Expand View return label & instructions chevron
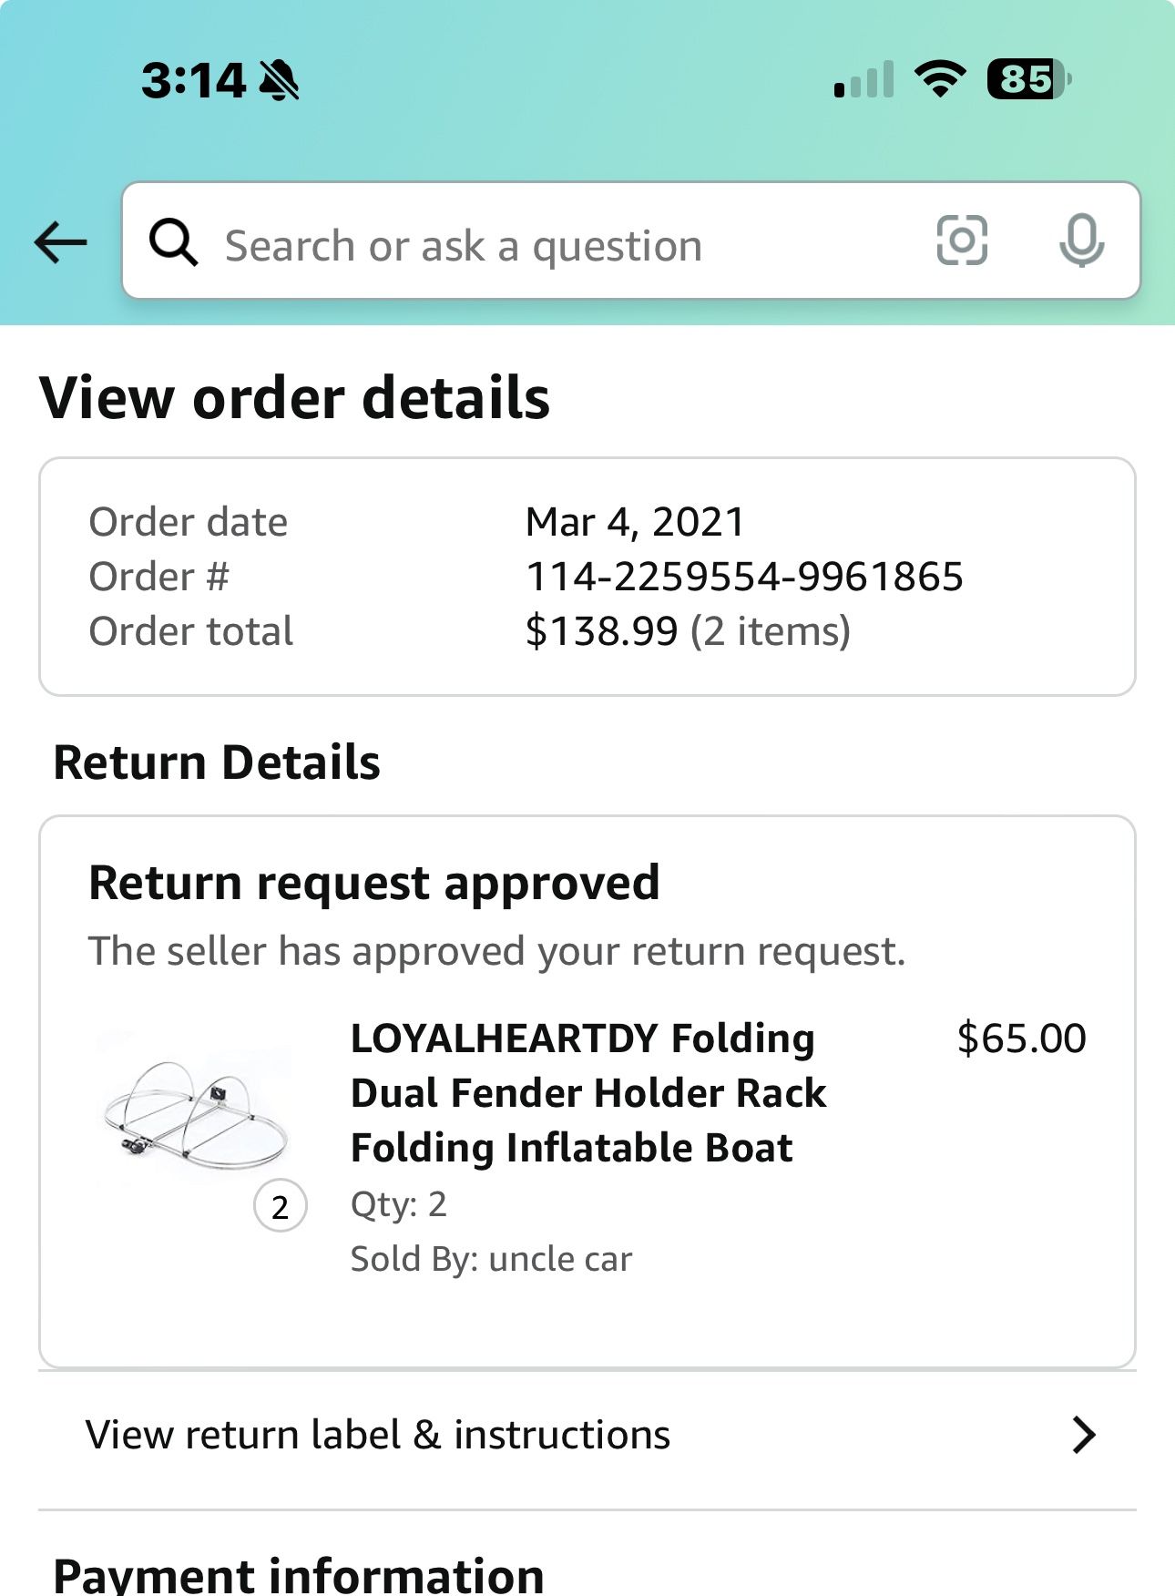This screenshot has width=1175, height=1596. pyautogui.click(x=1083, y=1435)
